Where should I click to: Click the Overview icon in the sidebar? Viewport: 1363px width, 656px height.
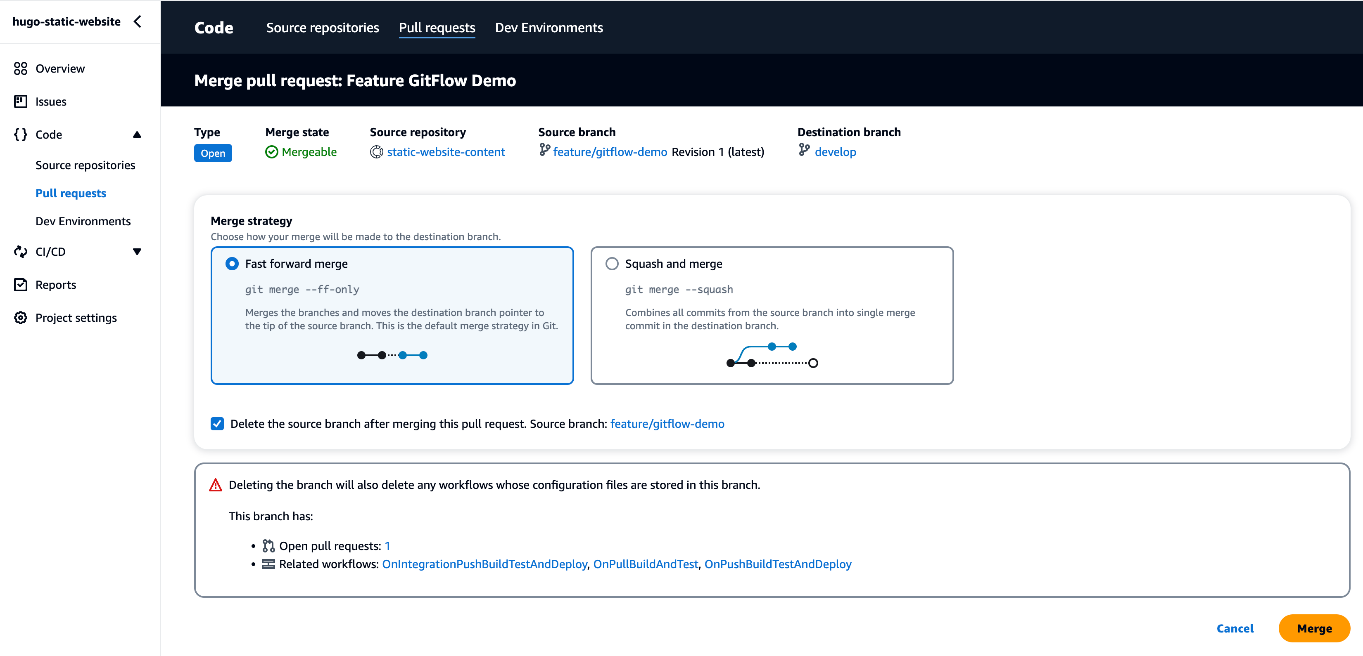tap(20, 68)
